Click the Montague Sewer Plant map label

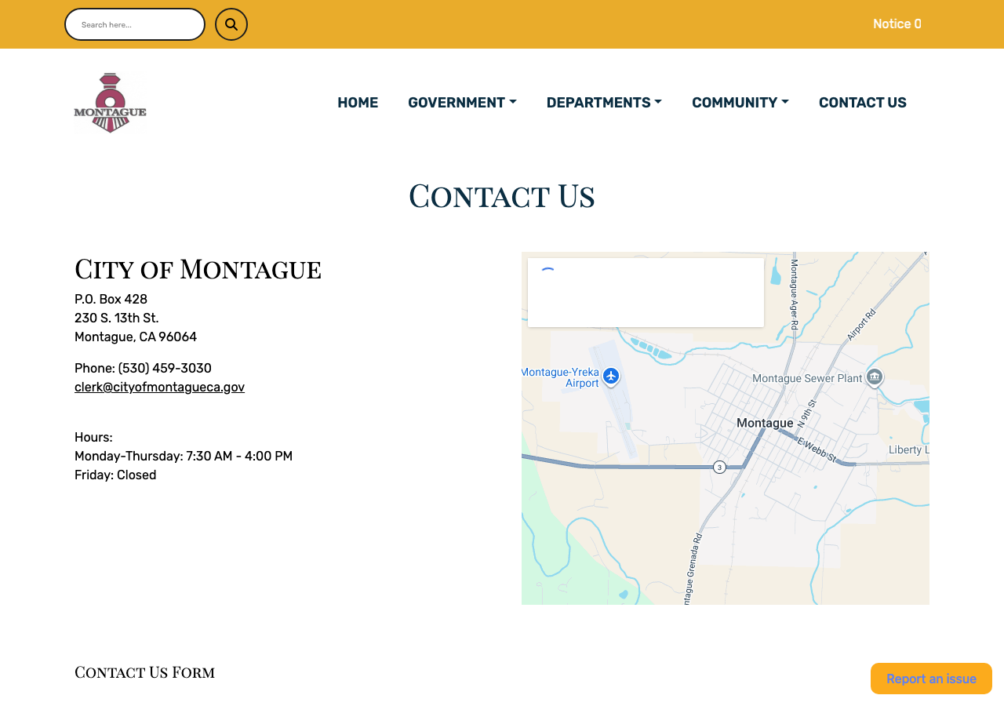[807, 378]
